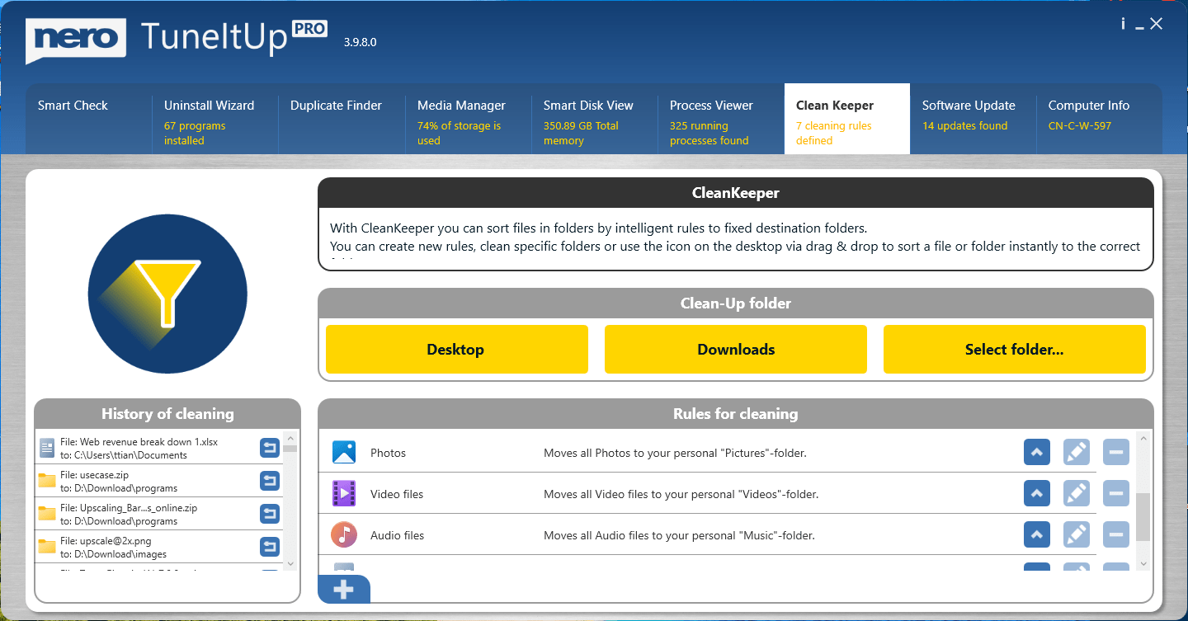
Task: Click the blue plus icon to add a rule
Action: click(x=344, y=589)
